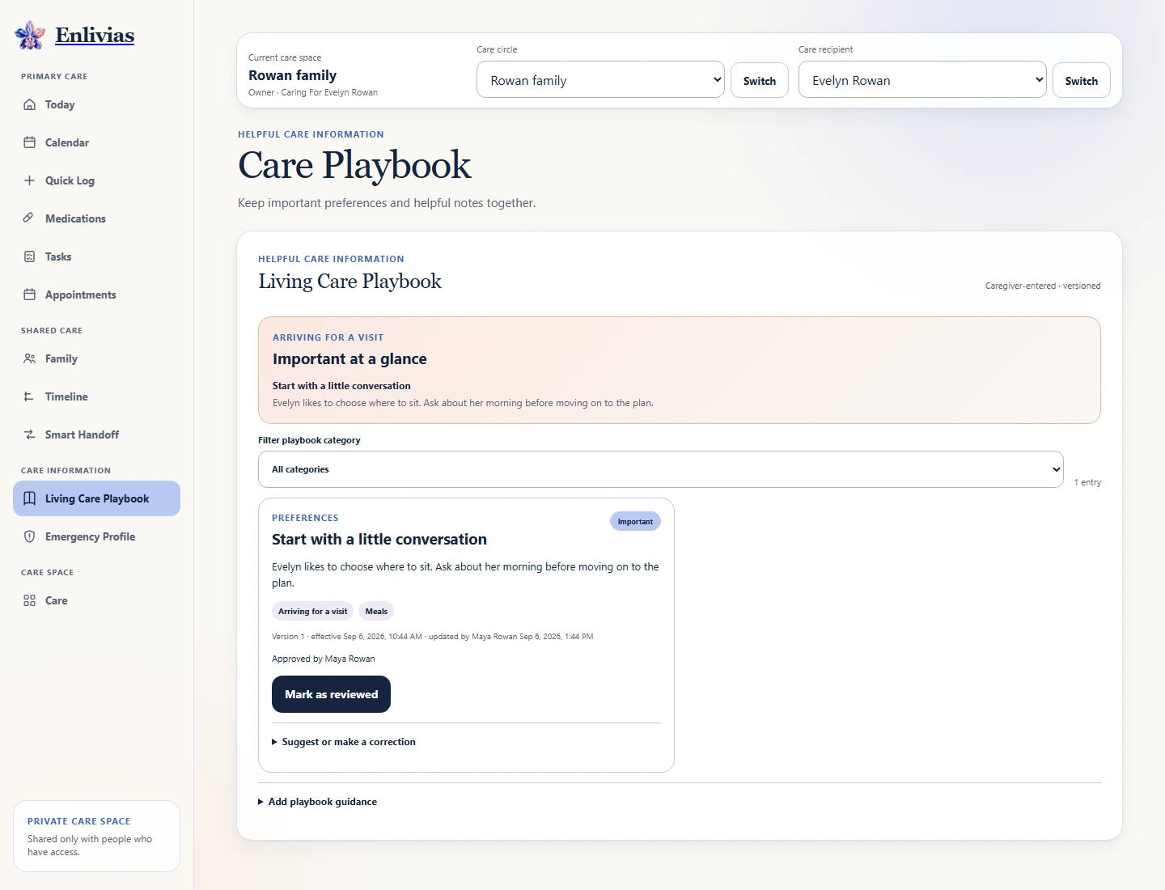Go to Medications in sidebar
1165x890 pixels.
click(x=96, y=218)
